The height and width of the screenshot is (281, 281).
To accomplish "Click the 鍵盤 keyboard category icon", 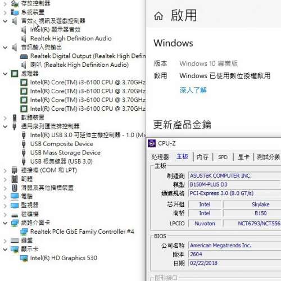I will (x=15, y=241).
